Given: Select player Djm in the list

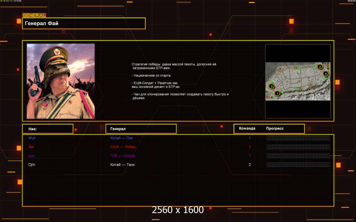Looking at the screenshot, I should pyautogui.click(x=32, y=165).
